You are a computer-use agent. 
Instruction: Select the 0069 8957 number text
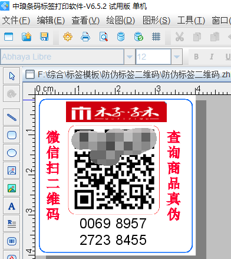(x=113, y=224)
